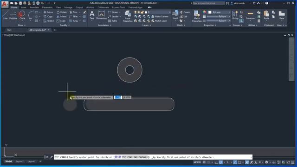Toggle snap mode in status bar
The width and height of the screenshot is (297, 167).
(x=209, y=162)
